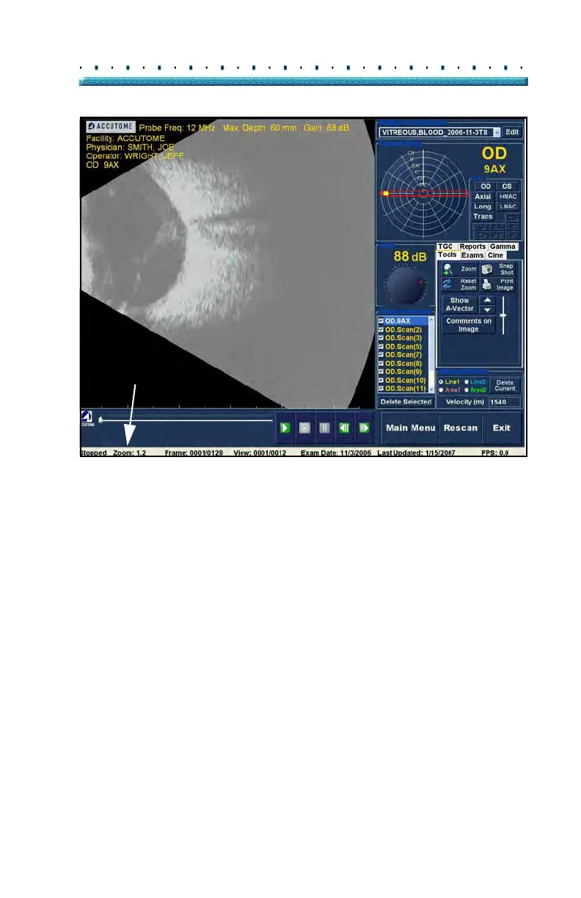Switch to the Cine tab
Image resolution: width=581 pixels, height=898 pixels.
[x=495, y=255]
